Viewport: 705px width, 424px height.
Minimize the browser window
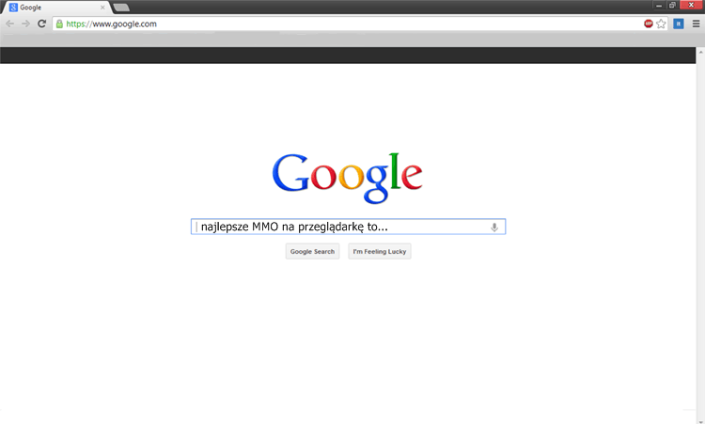pos(659,6)
